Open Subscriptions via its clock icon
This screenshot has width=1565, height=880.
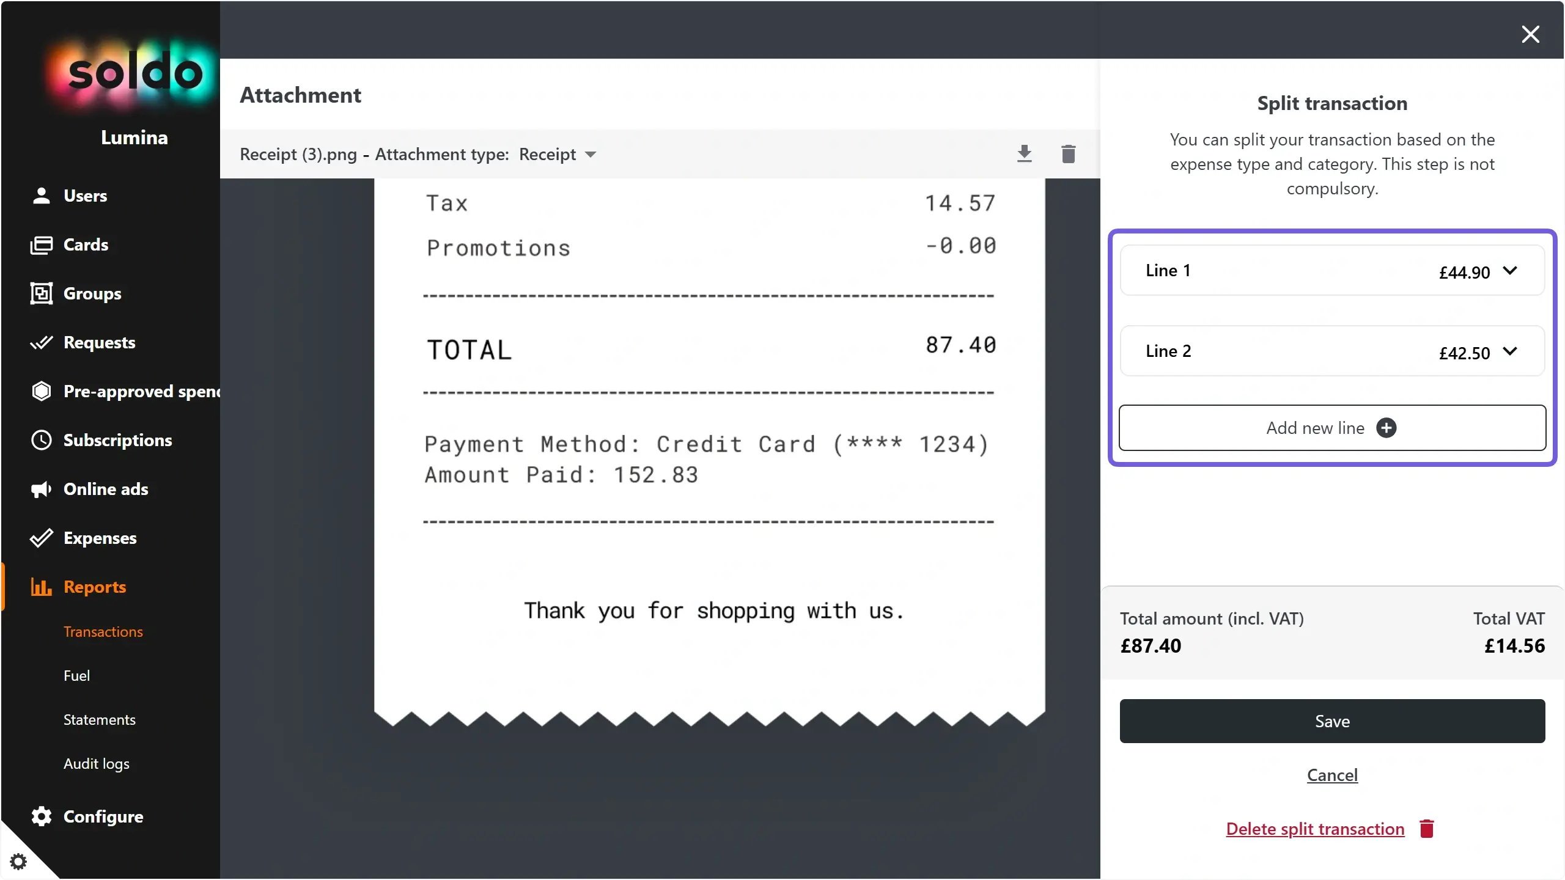tap(41, 440)
